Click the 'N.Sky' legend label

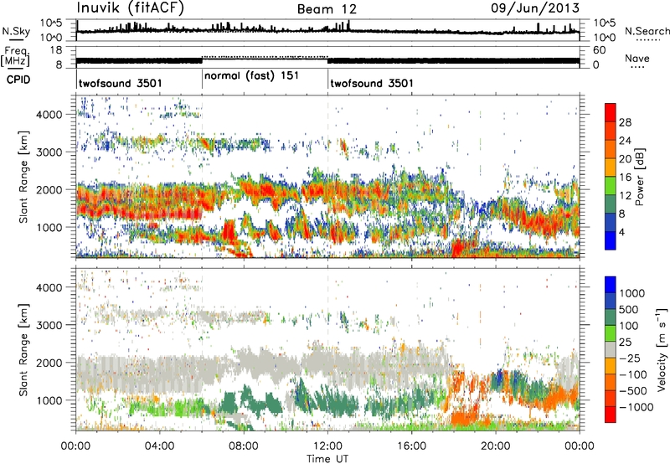[16, 31]
